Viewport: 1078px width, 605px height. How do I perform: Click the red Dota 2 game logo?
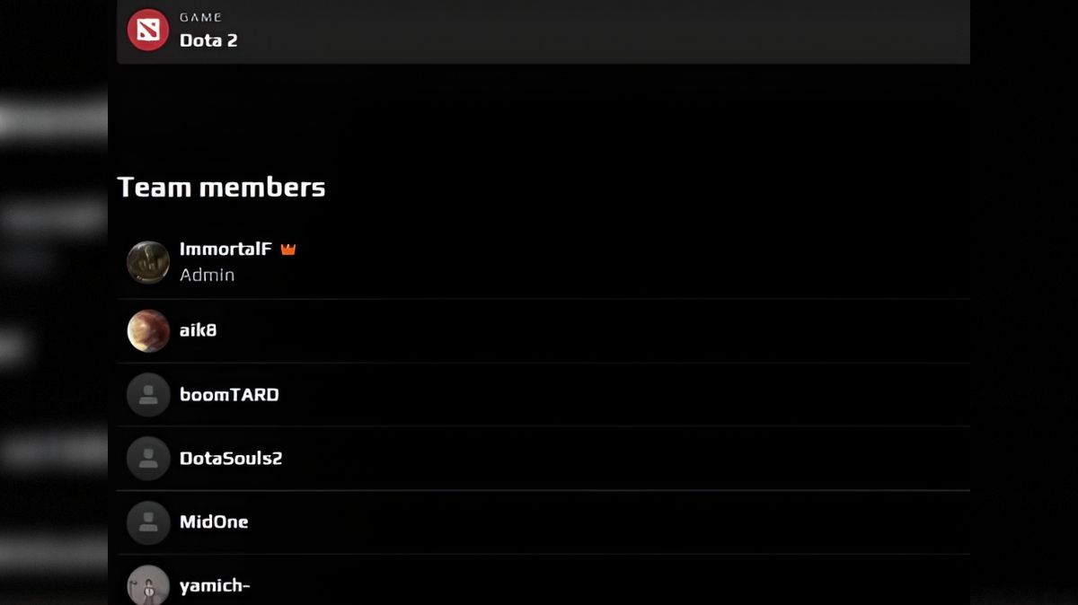(x=148, y=31)
